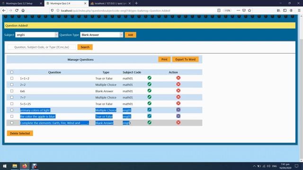Screen dimensions: 303x170
Task: Click the Print button
Action: point(164,59)
